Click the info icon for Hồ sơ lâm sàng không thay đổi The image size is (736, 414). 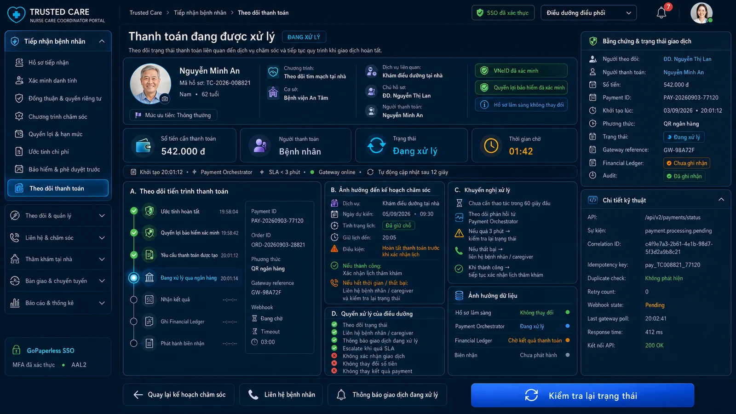[484, 105]
